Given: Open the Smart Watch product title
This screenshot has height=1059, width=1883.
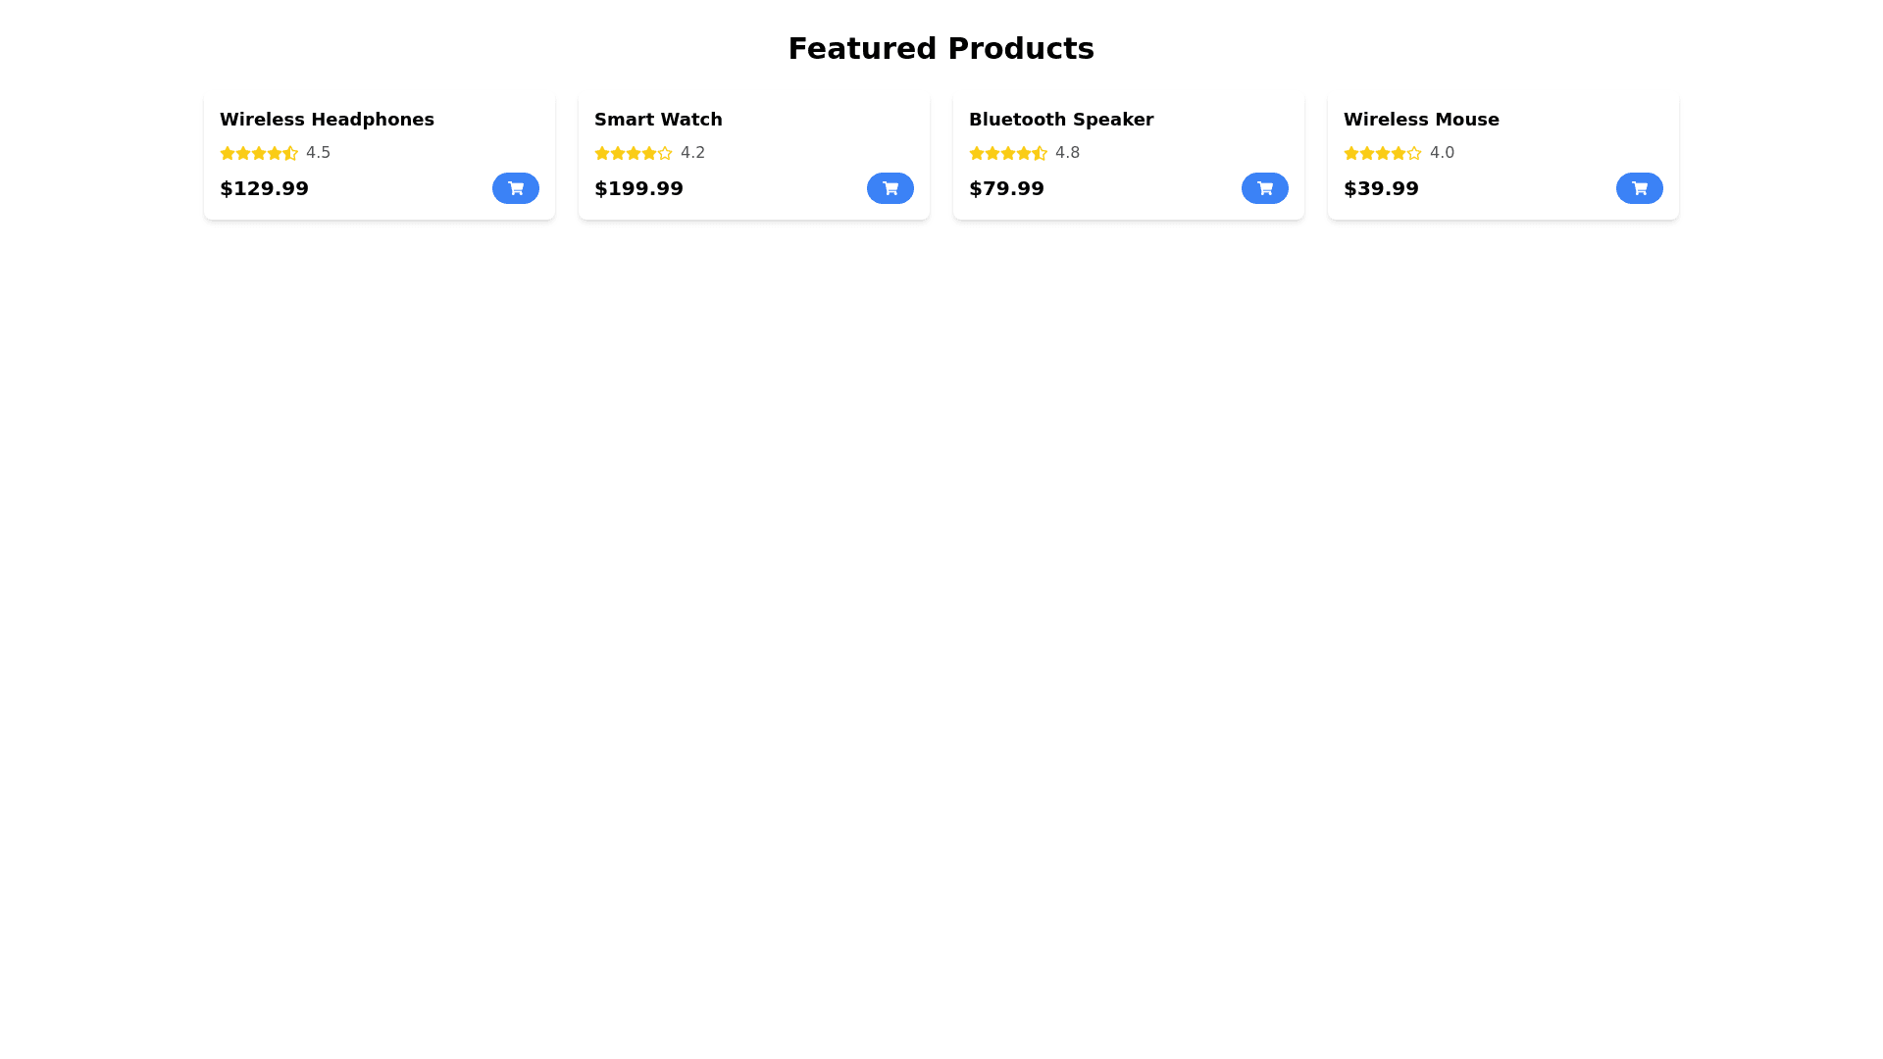Looking at the screenshot, I should click(658, 120).
